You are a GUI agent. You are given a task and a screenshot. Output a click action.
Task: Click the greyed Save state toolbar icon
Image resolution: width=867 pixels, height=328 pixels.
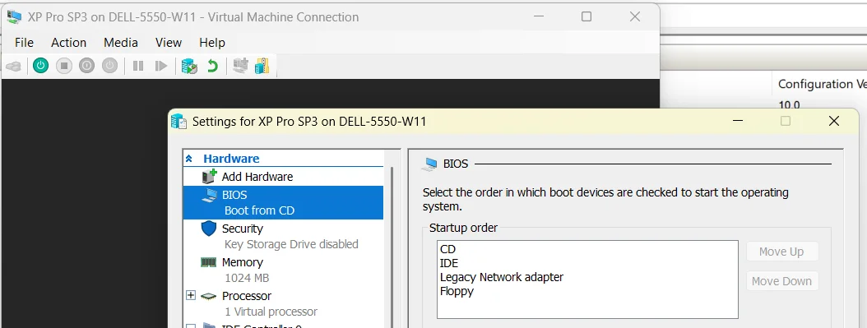pos(110,67)
